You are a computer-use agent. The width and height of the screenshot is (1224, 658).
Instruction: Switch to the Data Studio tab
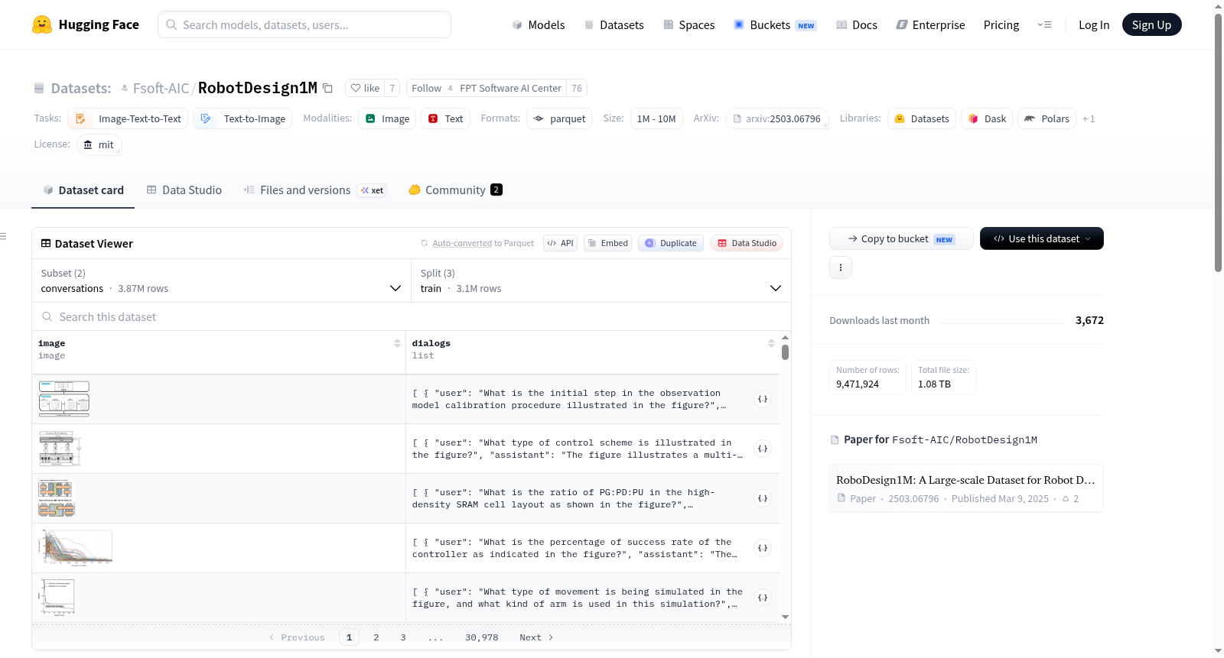184,190
